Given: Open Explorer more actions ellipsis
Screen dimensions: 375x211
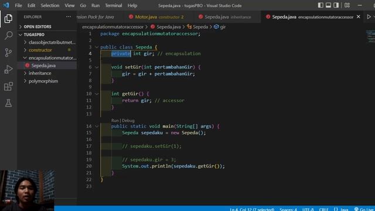Looking at the screenshot, I should [69, 17].
